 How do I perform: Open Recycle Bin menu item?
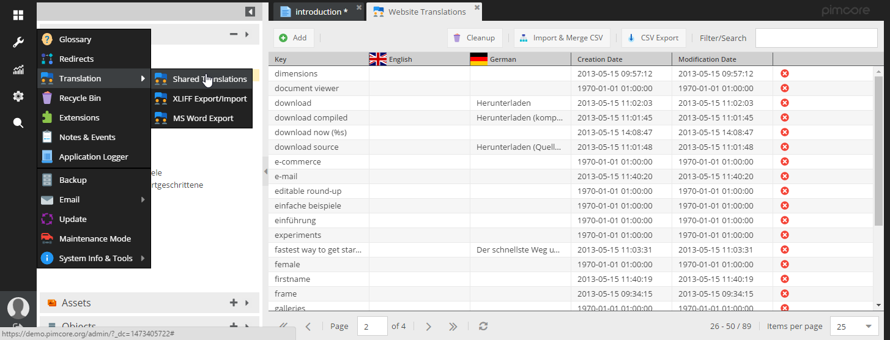pos(80,98)
